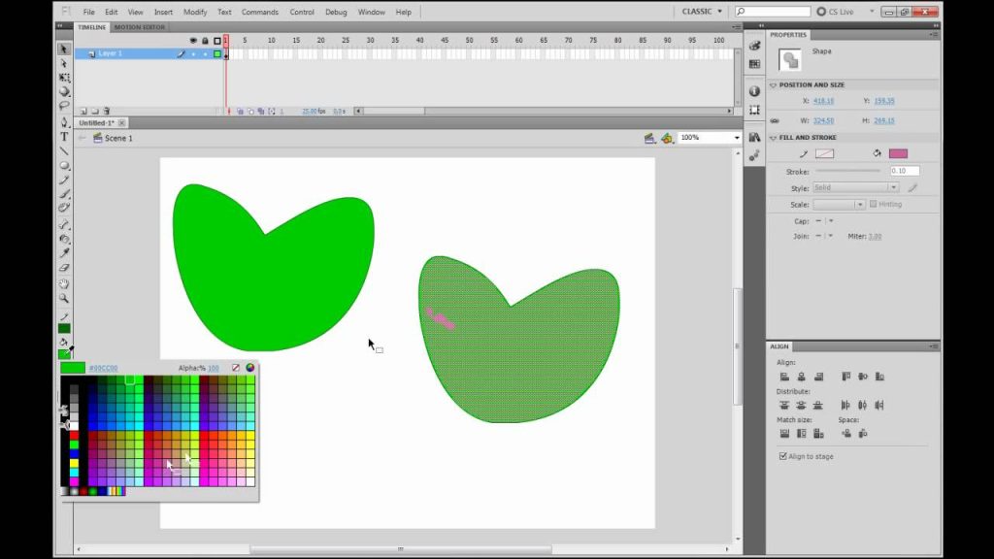The width and height of the screenshot is (994, 559).
Task: Select the Deco tool
Action: (64, 208)
